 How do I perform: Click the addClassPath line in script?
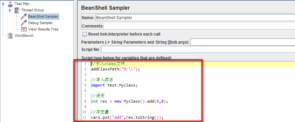point(115,69)
